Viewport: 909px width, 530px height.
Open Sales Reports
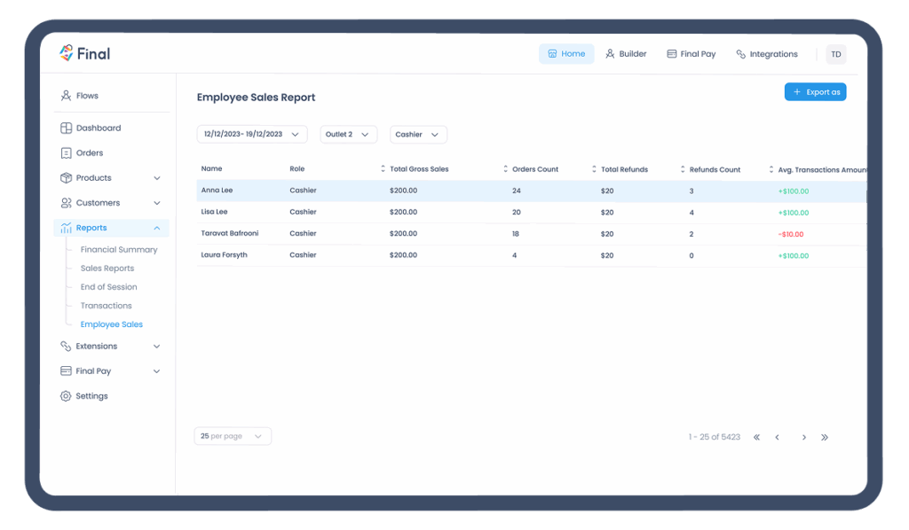(x=107, y=268)
